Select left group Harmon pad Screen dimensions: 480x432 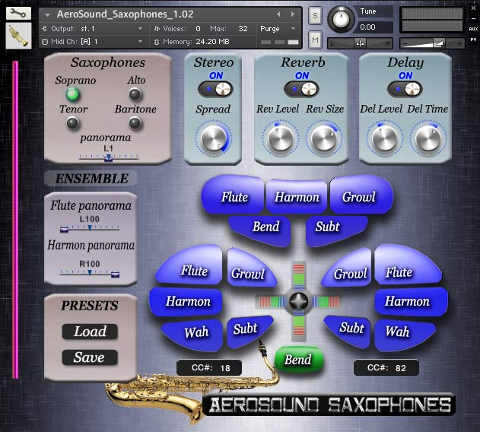pos(186,302)
